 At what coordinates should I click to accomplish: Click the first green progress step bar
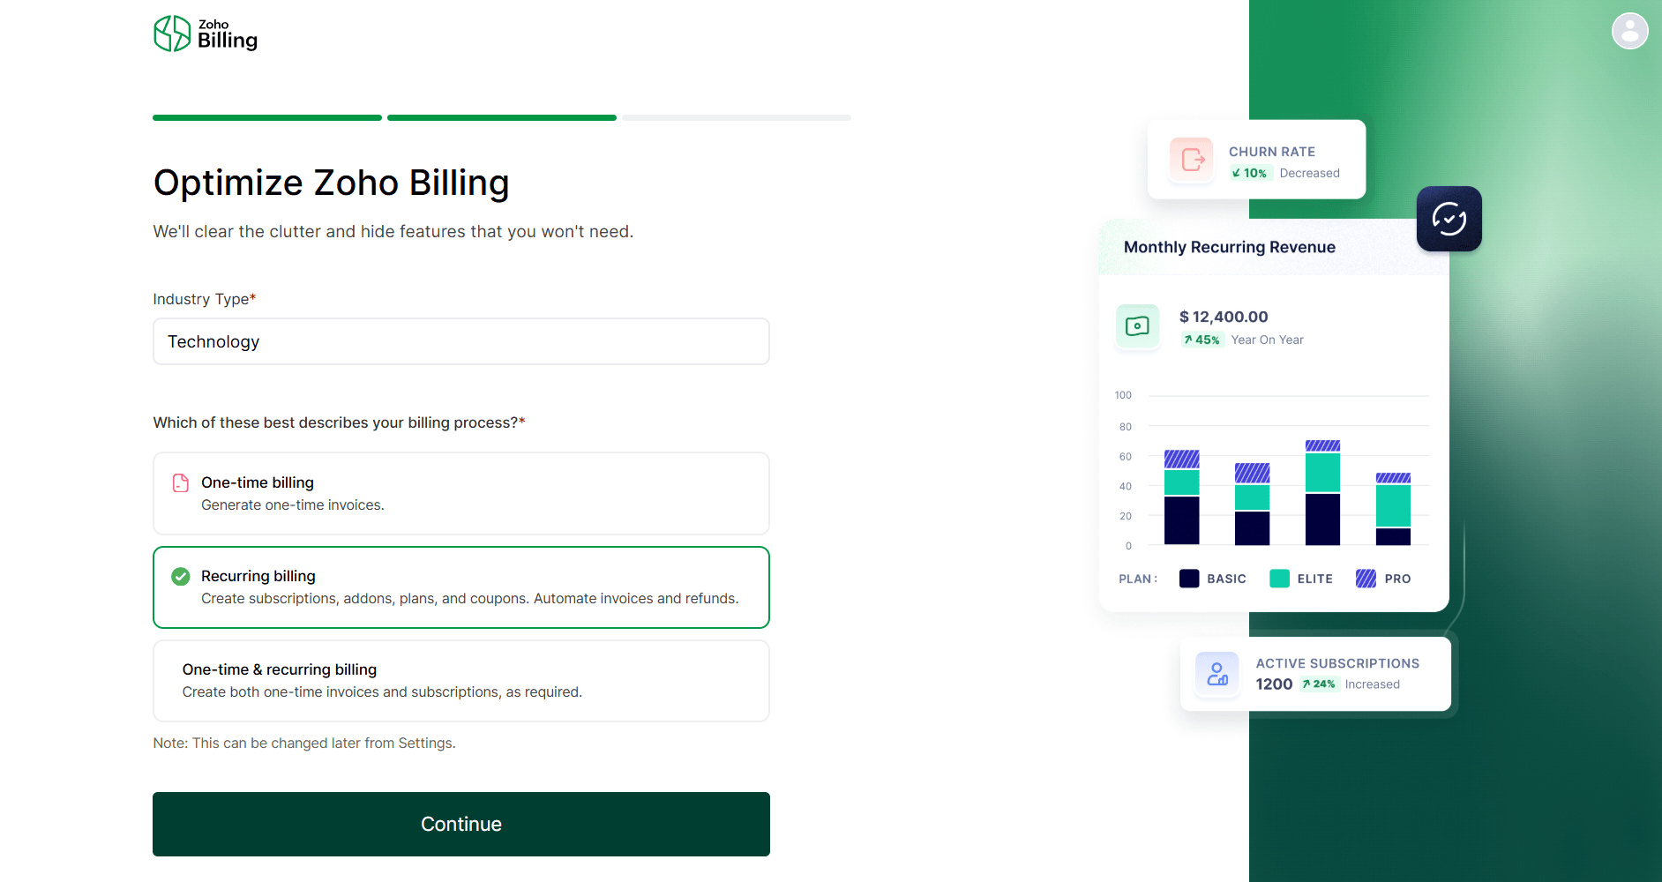267,117
